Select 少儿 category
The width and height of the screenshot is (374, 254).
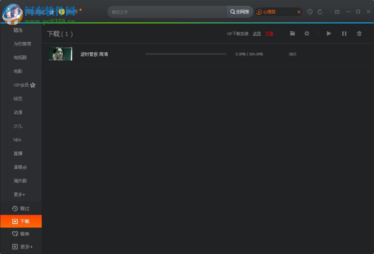click(x=18, y=126)
